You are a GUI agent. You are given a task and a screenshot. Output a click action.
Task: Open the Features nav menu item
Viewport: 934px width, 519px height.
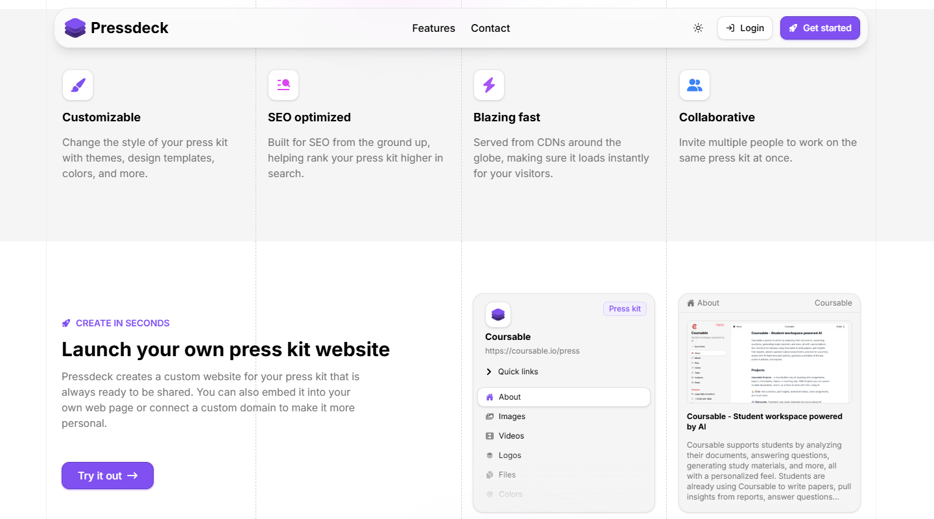pos(433,28)
